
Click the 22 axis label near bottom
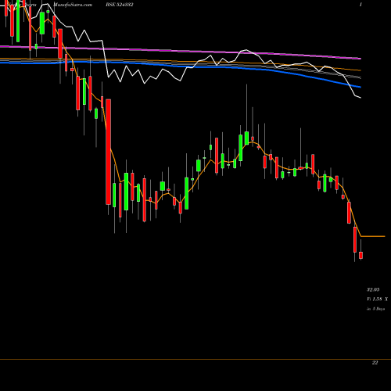pos(375,363)
